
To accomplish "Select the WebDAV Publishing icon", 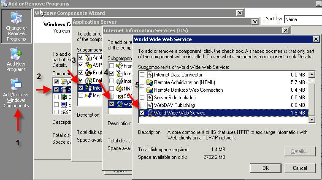I will [150, 105].
